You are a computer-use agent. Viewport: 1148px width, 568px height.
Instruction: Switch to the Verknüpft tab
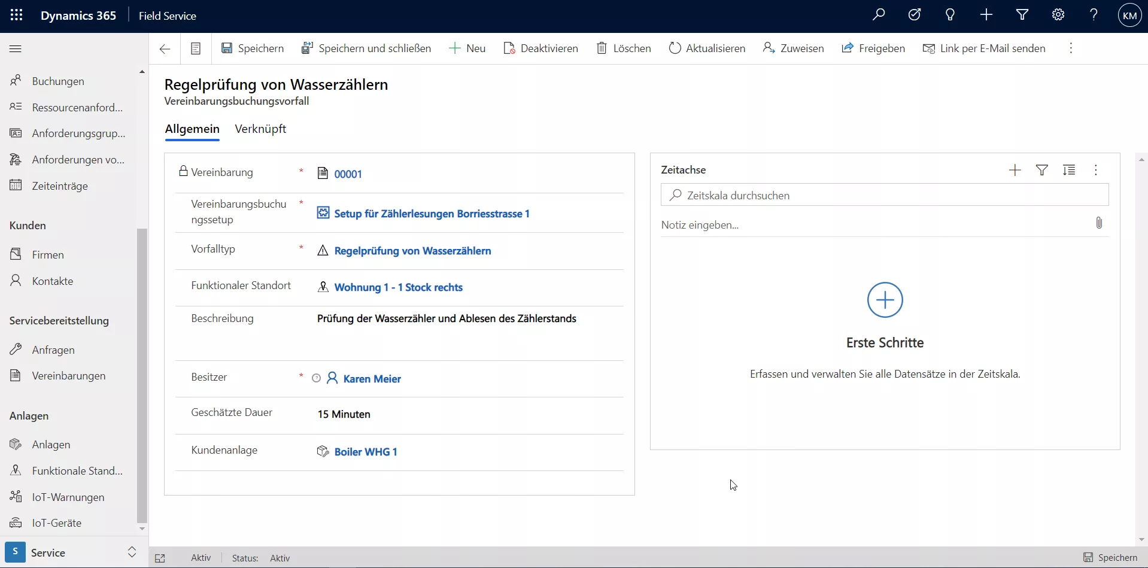pyautogui.click(x=260, y=129)
